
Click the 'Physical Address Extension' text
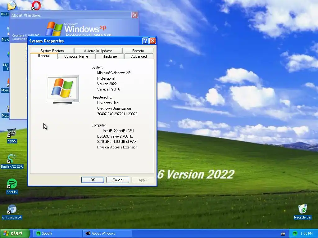tap(117, 147)
